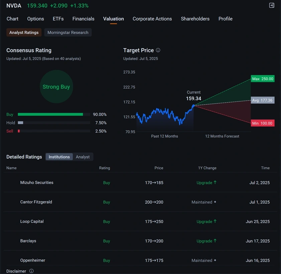Select the Valuation tab
Screen dimensions: 281x274
tap(114, 19)
